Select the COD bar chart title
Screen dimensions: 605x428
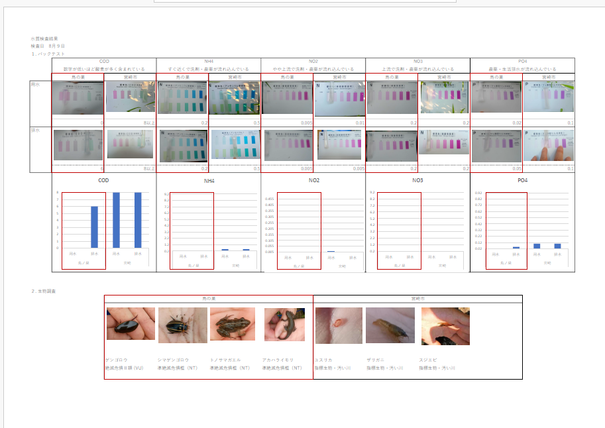[104, 180]
